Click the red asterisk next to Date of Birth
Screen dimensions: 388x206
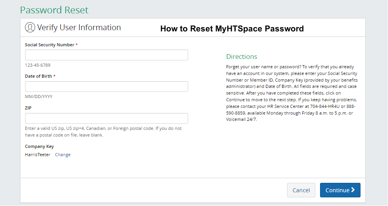click(54, 76)
